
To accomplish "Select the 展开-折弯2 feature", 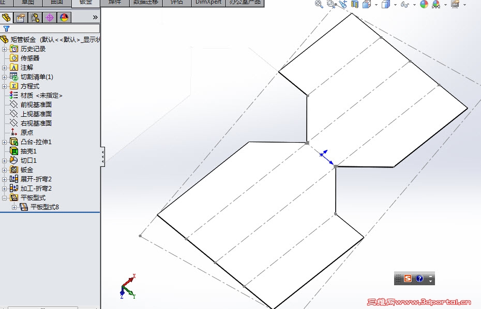I will [x=36, y=179].
